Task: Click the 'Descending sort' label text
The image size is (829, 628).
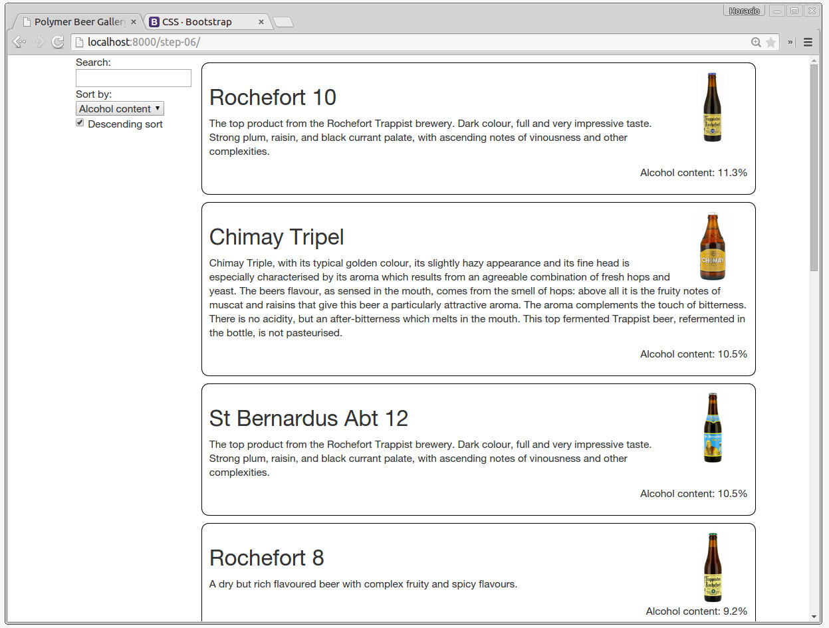Action: coord(125,124)
